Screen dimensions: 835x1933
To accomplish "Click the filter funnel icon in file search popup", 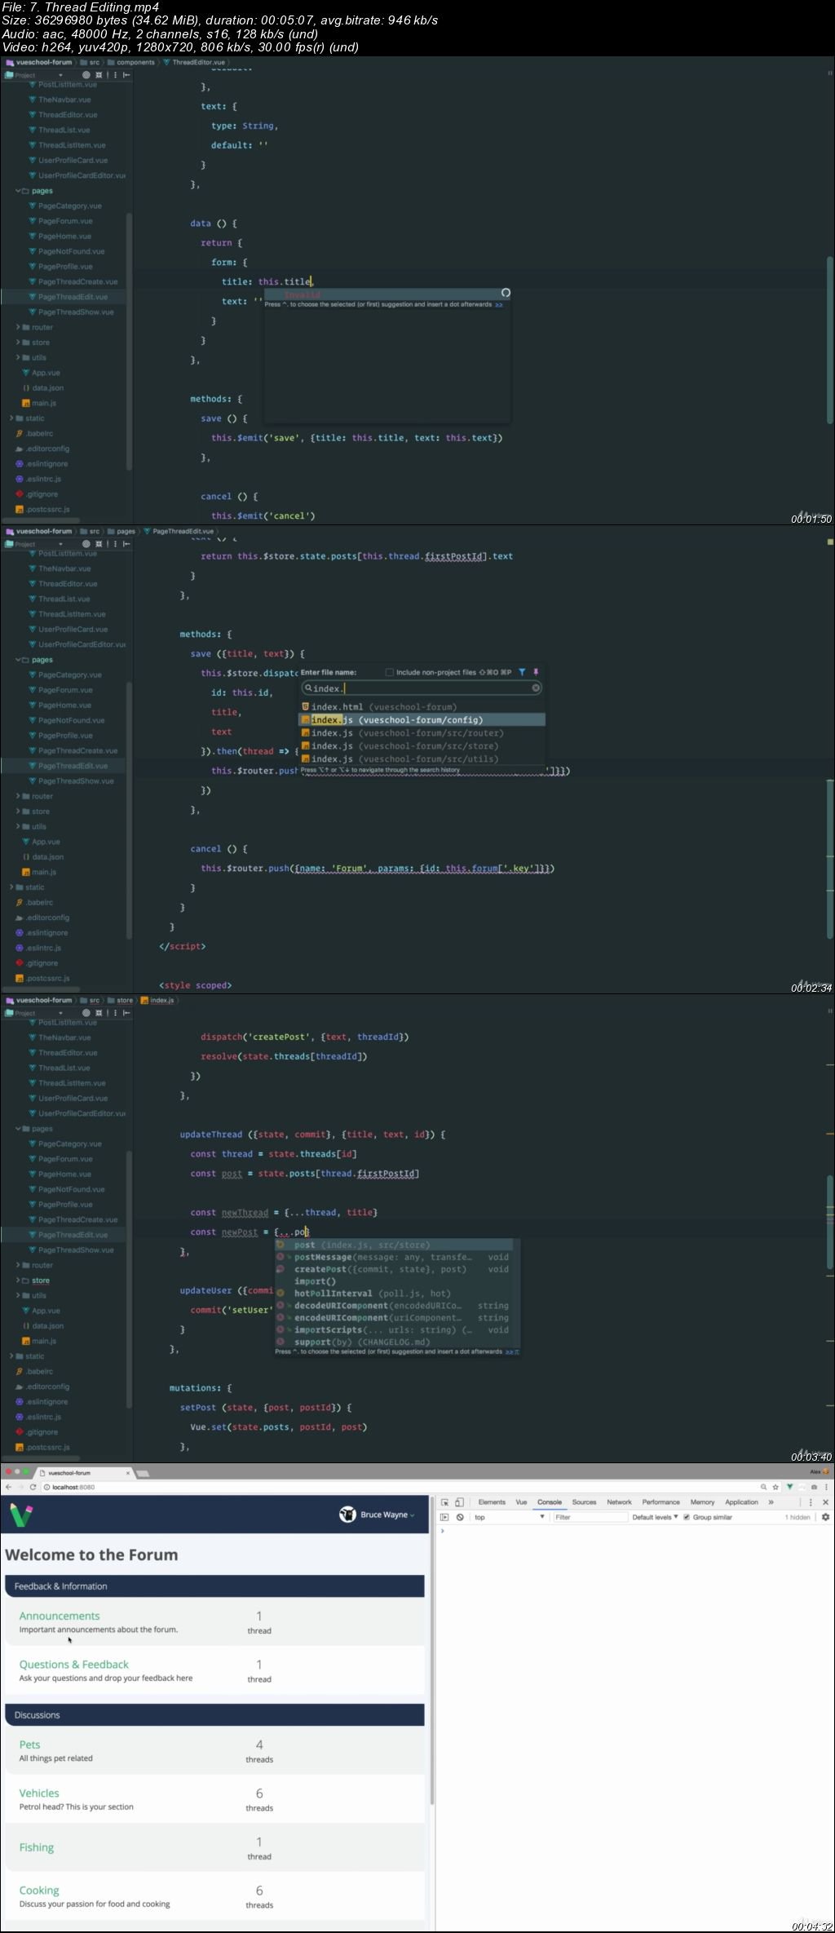I will [x=522, y=672].
